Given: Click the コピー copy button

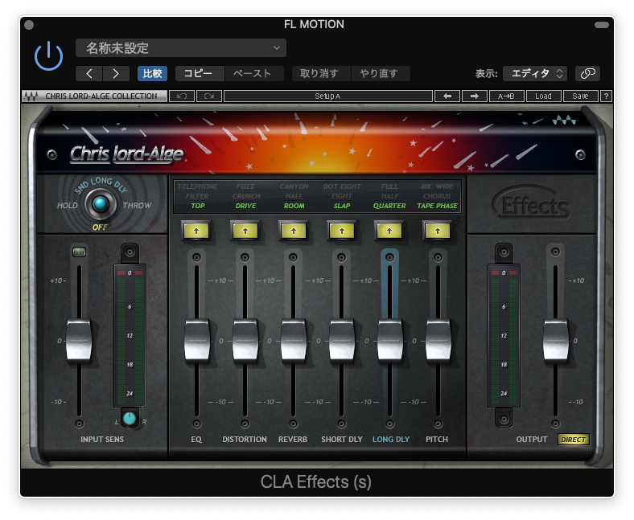Looking at the screenshot, I should pos(200,73).
